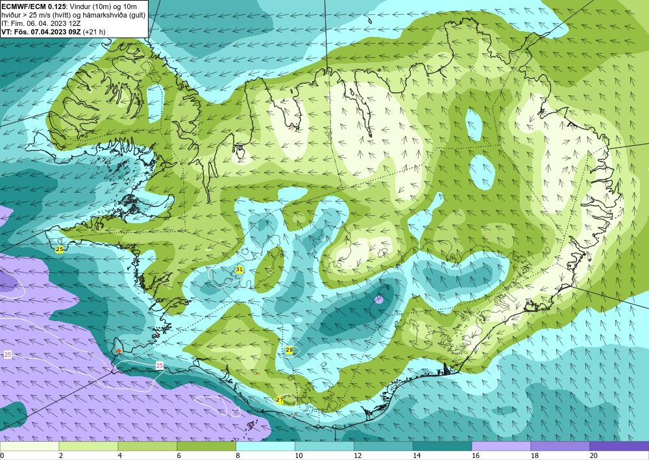
Task: Select the 18–20 m/s medium purple legend swatch
Action: coord(560,446)
